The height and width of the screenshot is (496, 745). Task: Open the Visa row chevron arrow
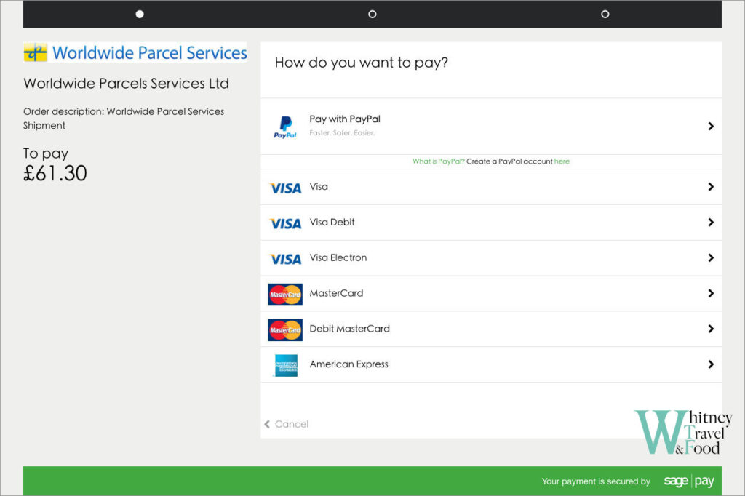pos(711,187)
